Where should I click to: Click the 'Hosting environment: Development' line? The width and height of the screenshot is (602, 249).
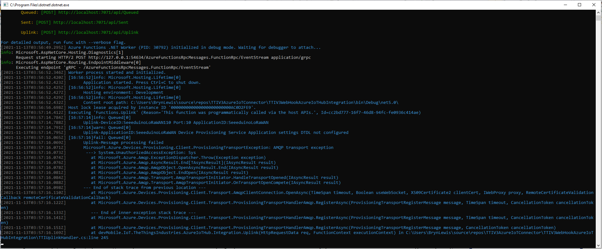(123, 93)
